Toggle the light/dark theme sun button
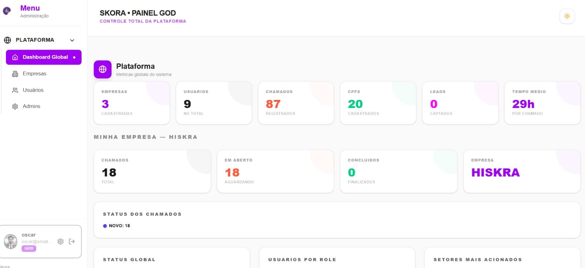Image resolution: width=585 pixels, height=268 pixels. click(567, 16)
